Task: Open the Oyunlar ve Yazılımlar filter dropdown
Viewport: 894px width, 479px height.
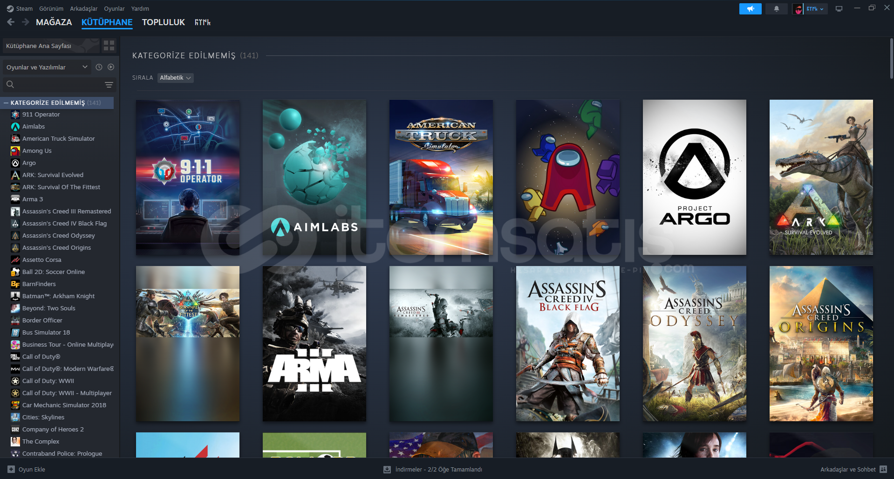Action: pyautogui.click(x=47, y=67)
